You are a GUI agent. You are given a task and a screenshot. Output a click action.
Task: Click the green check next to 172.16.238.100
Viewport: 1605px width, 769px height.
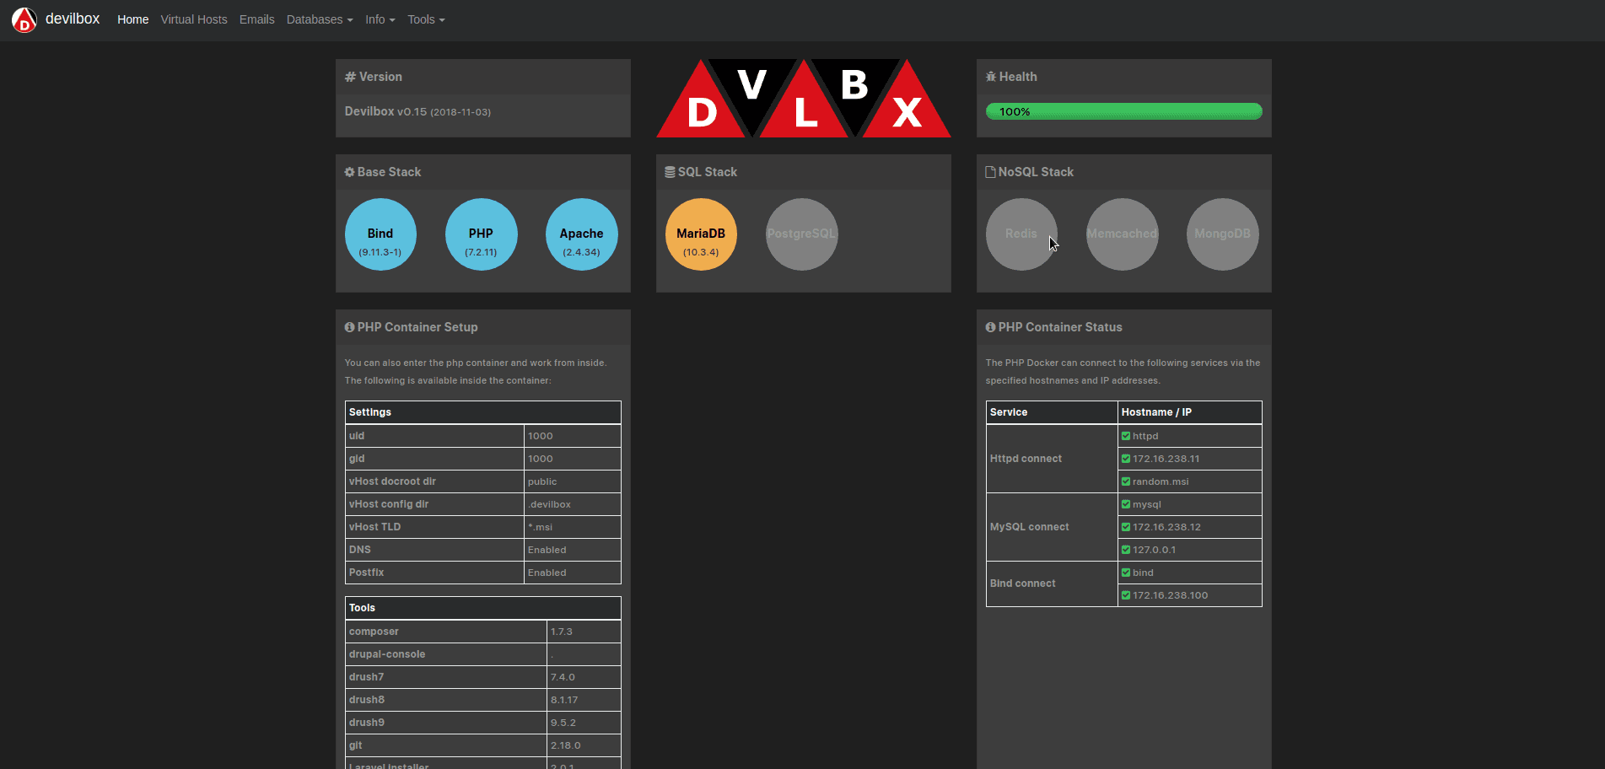(x=1126, y=595)
